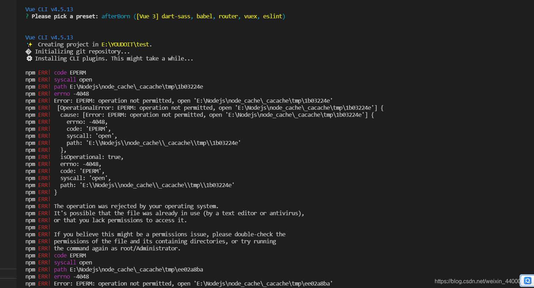Click the 'path' line ending in tmp\ee02a8ba
This screenshot has height=288, width=534.
(114, 269)
